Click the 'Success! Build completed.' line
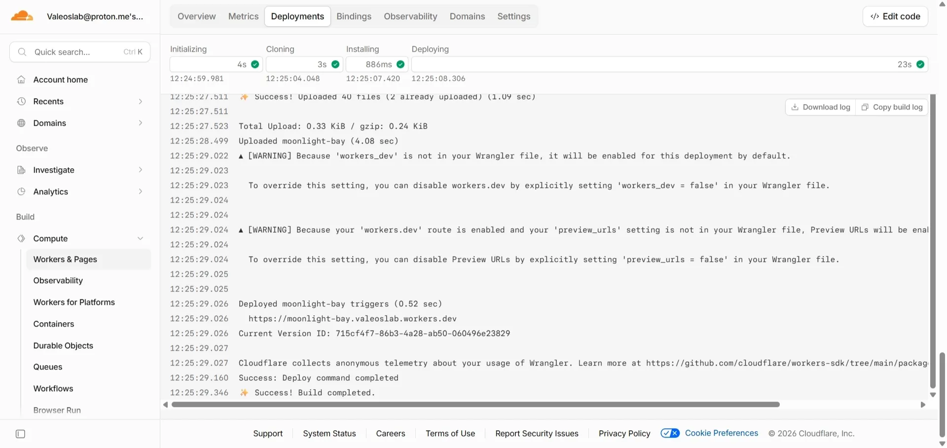The width and height of the screenshot is (947, 448). click(307, 393)
